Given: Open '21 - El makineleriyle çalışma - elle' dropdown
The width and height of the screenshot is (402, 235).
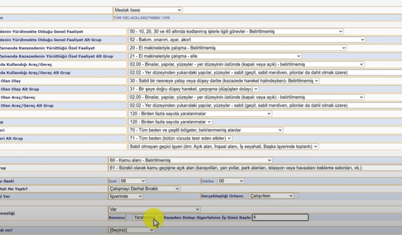Looking at the screenshot, I should pos(215,56).
